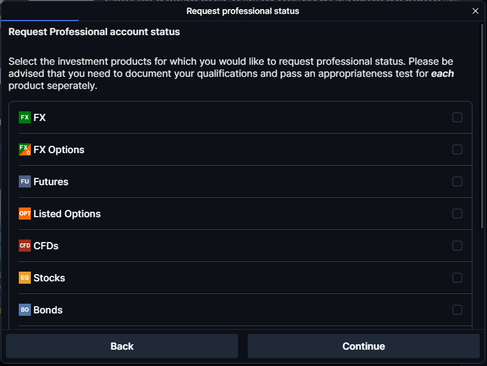
Task: Click the blue BO Bonds icon
Action: (x=25, y=310)
